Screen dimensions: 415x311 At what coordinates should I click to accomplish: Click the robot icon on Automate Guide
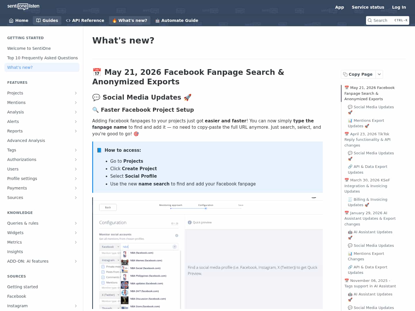tap(157, 20)
